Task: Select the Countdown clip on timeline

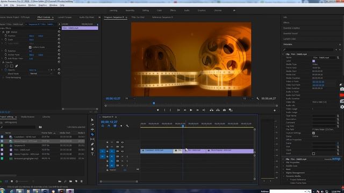Action: pos(156,151)
